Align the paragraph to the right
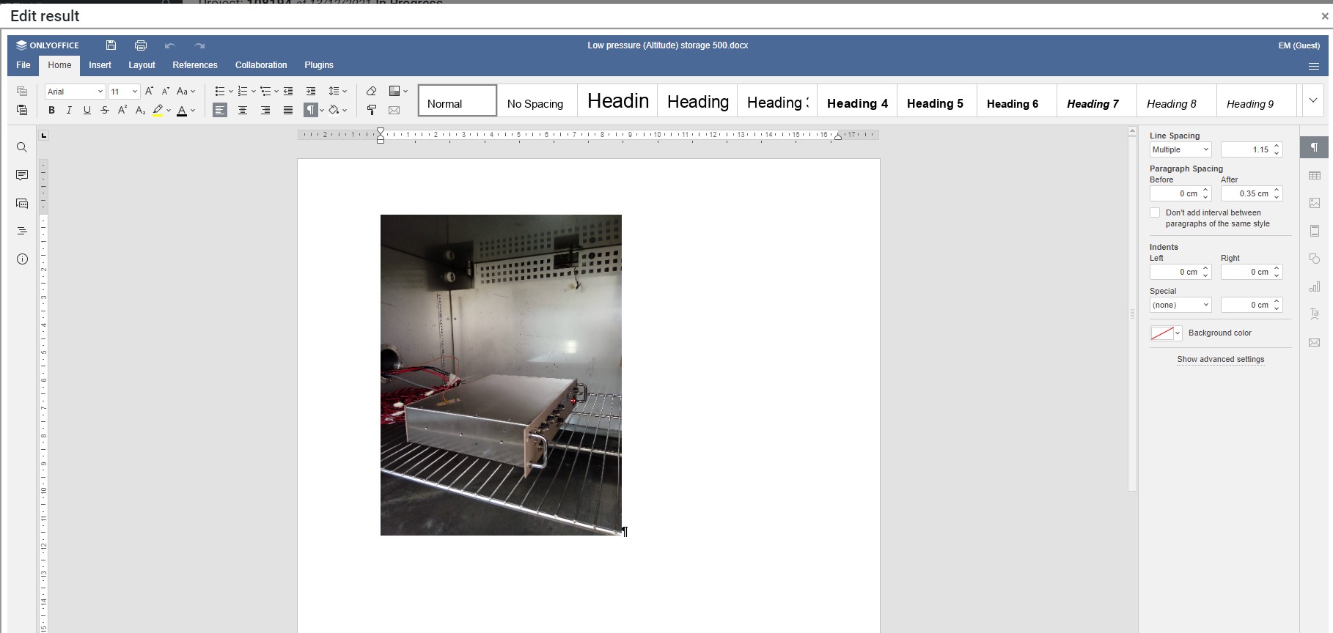Viewport: 1333px width, 633px height. pos(265,110)
